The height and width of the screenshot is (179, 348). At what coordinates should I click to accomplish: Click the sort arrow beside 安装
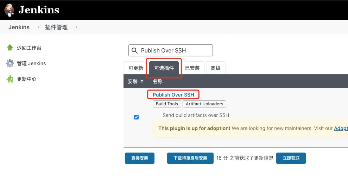[x=142, y=81]
